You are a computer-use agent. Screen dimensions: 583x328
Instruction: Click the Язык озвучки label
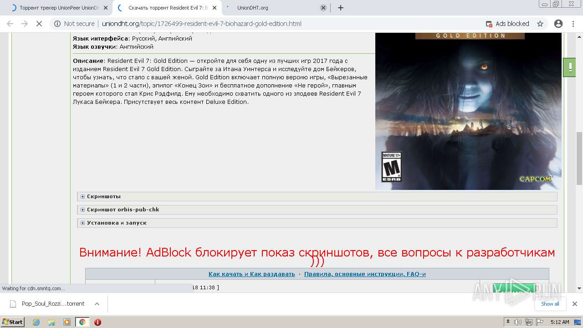pos(95,46)
